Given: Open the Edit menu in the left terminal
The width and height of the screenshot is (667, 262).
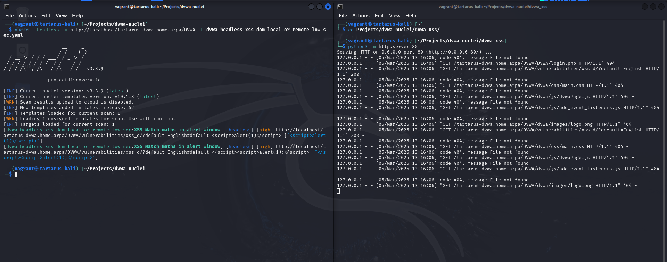Looking at the screenshot, I should (x=46, y=16).
